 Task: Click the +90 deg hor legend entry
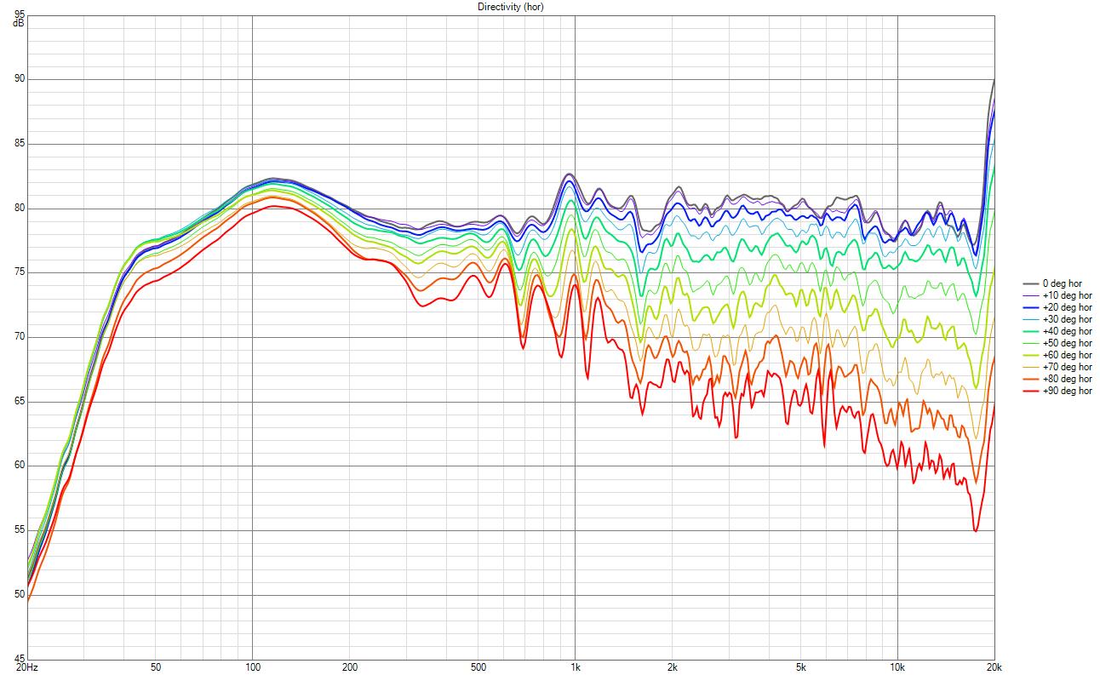pyautogui.click(x=1057, y=390)
